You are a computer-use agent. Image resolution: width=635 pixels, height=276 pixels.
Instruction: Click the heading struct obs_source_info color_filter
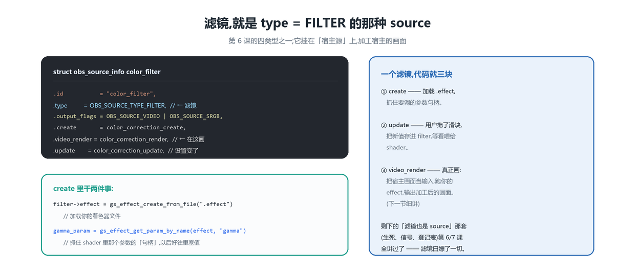pyautogui.click(x=107, y=72)
